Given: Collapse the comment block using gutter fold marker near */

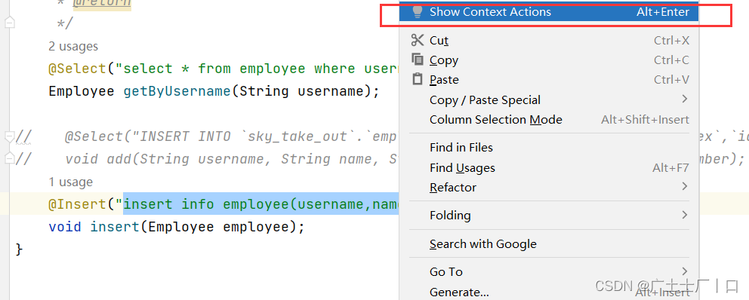Looking at the screenshot, I should pos(10,22).
